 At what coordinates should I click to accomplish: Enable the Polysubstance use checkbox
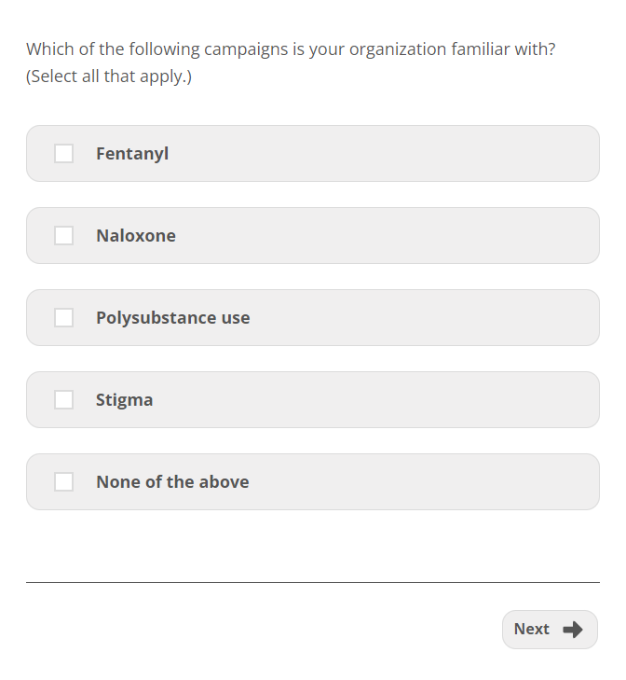[64, 317]
